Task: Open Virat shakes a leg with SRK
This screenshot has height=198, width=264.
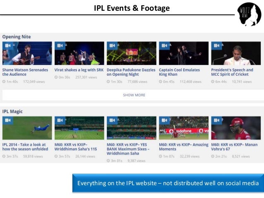Action: pos(79,70)
